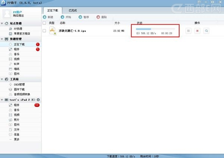Sort by the 大小 column header
The height and width of the screenshot is (158, 224).
pos(117,23)
